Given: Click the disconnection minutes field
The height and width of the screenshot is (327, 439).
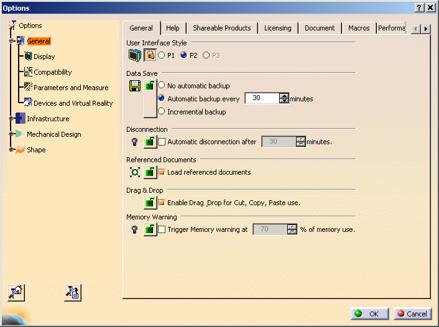Looking at the screenshot, I should pyautogui.click(x=279, y=142).
